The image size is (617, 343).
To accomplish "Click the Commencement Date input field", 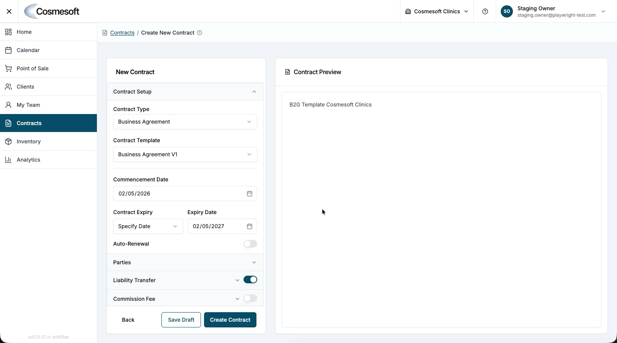I will 185,194.
